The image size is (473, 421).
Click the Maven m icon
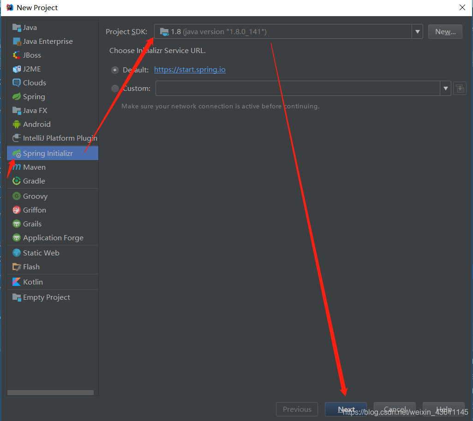(17, 167)
